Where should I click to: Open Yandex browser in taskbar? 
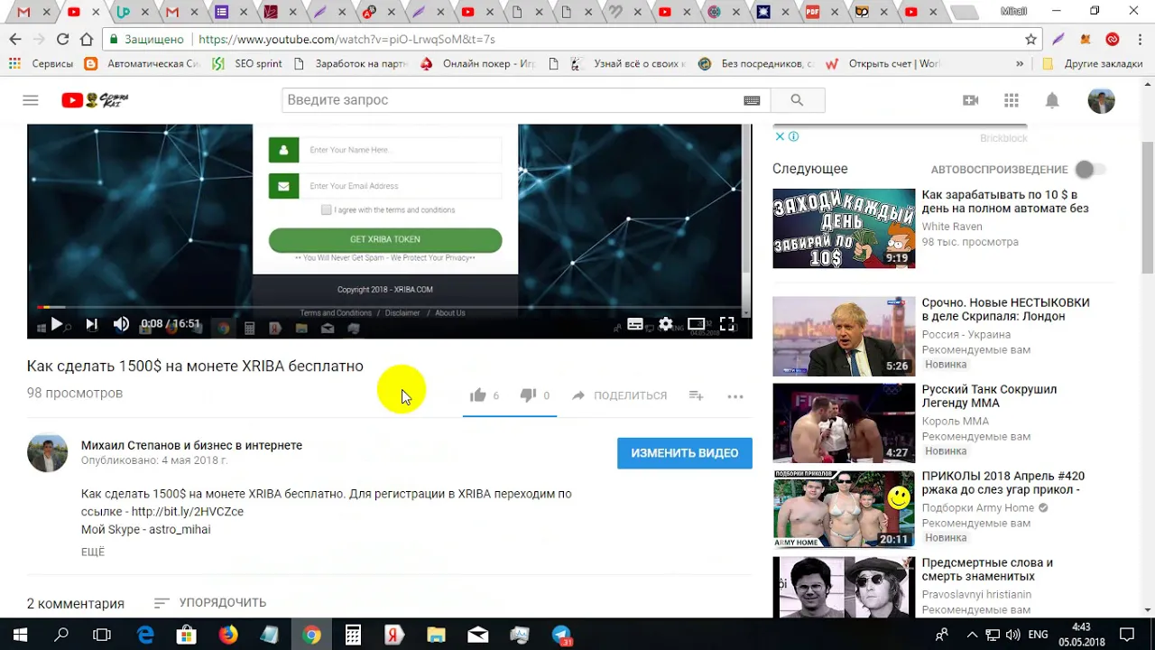click(x=394, y=635)
